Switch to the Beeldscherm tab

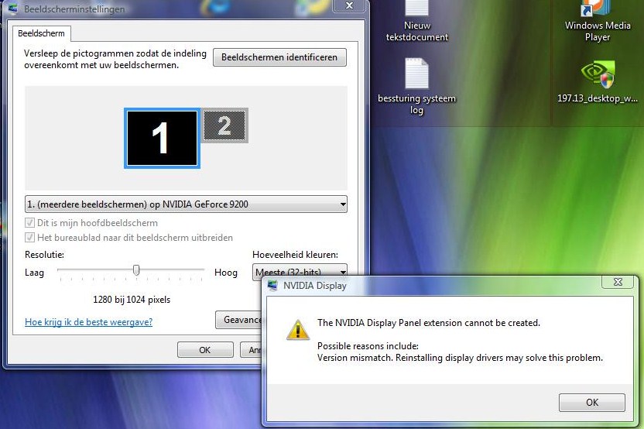41,33
